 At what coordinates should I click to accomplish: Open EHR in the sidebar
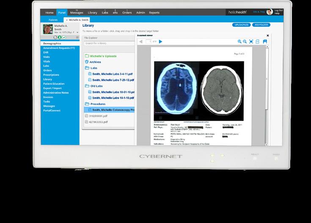(x=46, y=52)
